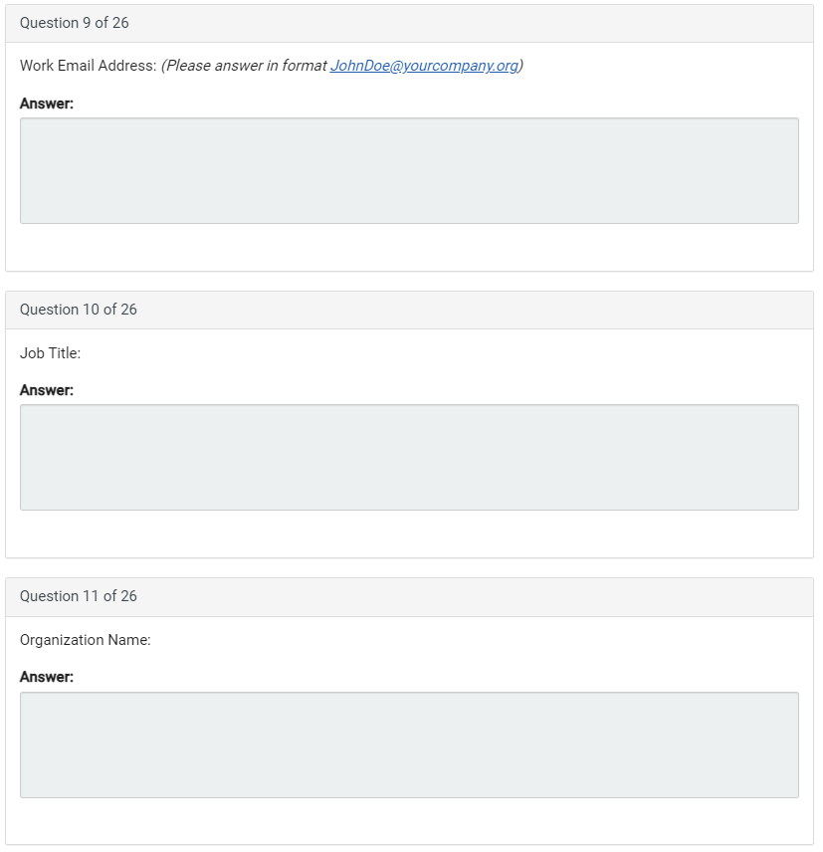Viewport: 823px width, 852px height.
Task: Click the Work Email Address answer field
Action: (x=409, y=170)
